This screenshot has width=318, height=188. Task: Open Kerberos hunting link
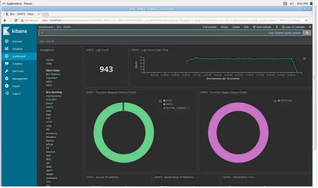[52, 133]
